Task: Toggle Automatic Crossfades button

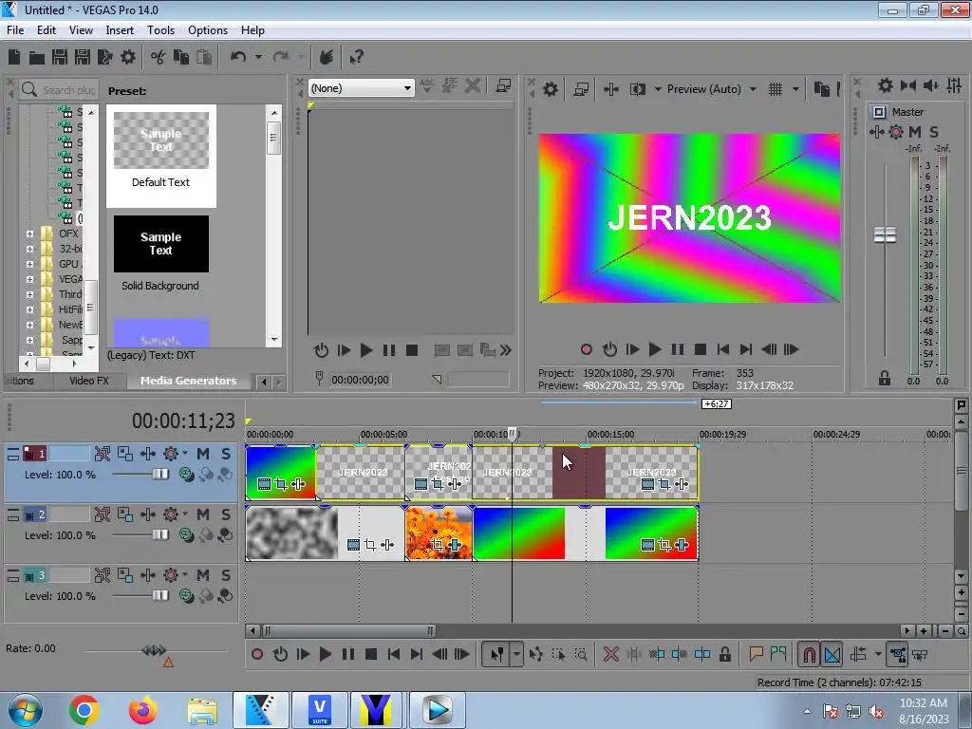Action: coord(832,654)
